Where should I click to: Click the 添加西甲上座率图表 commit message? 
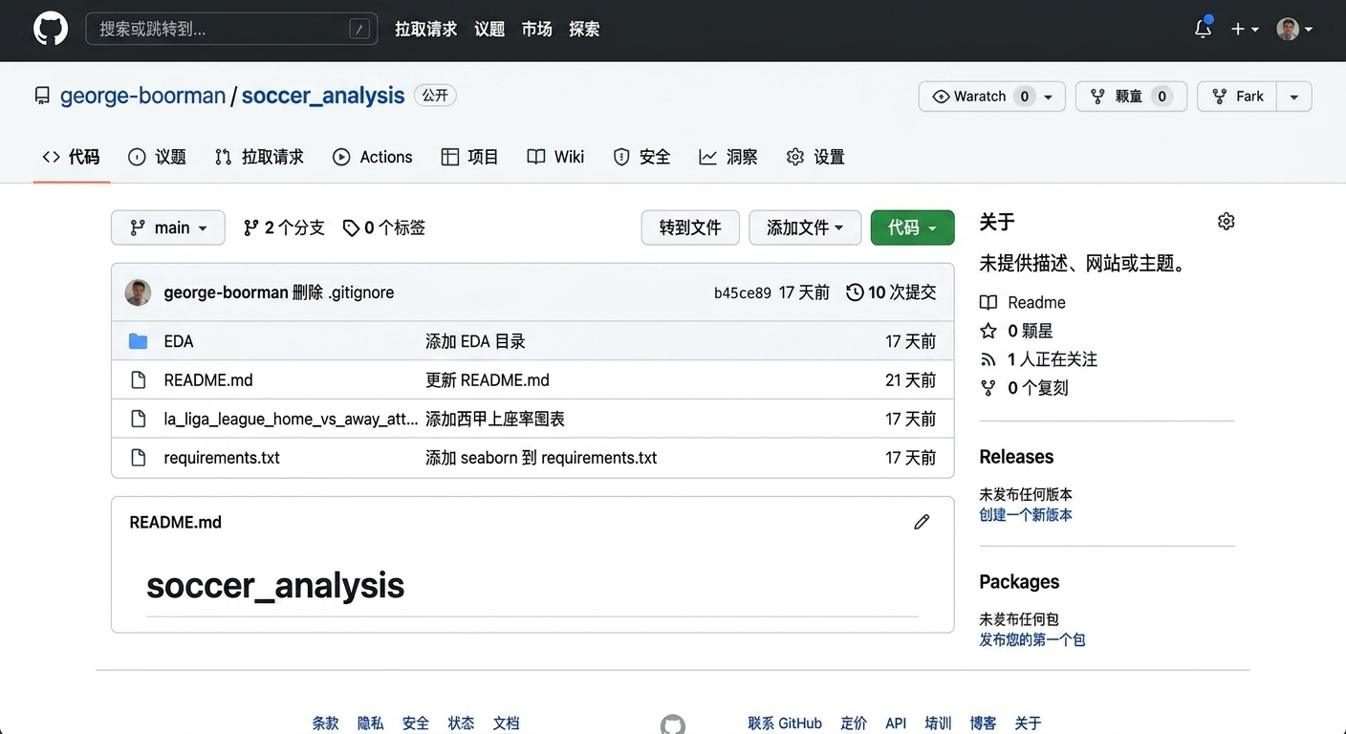coord(495,419)
